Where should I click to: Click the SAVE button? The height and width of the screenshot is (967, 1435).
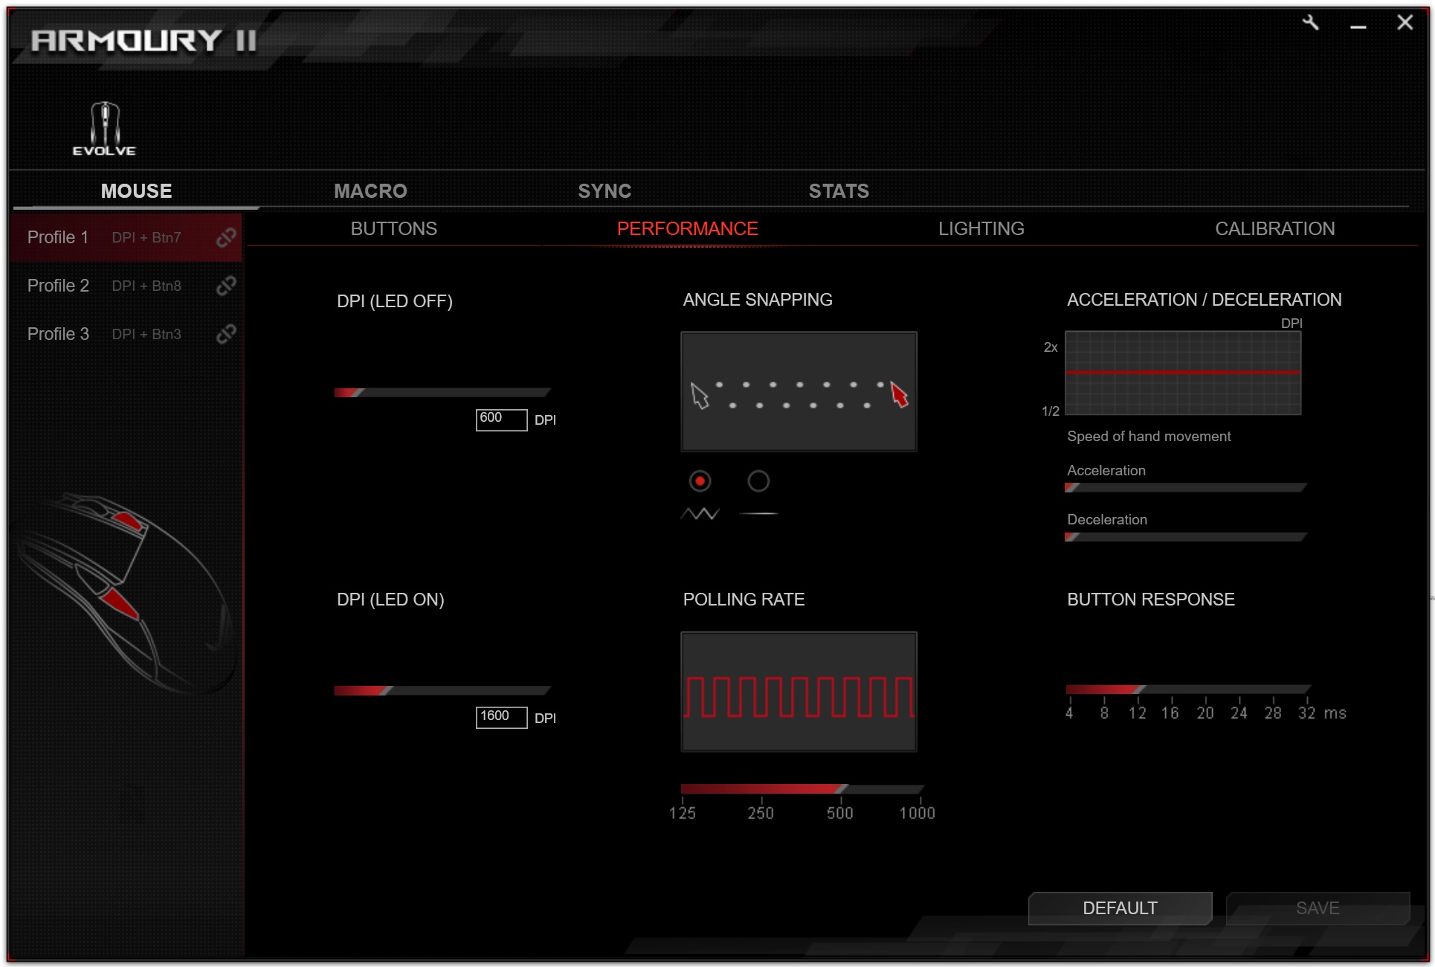[x=1318, y=908]
